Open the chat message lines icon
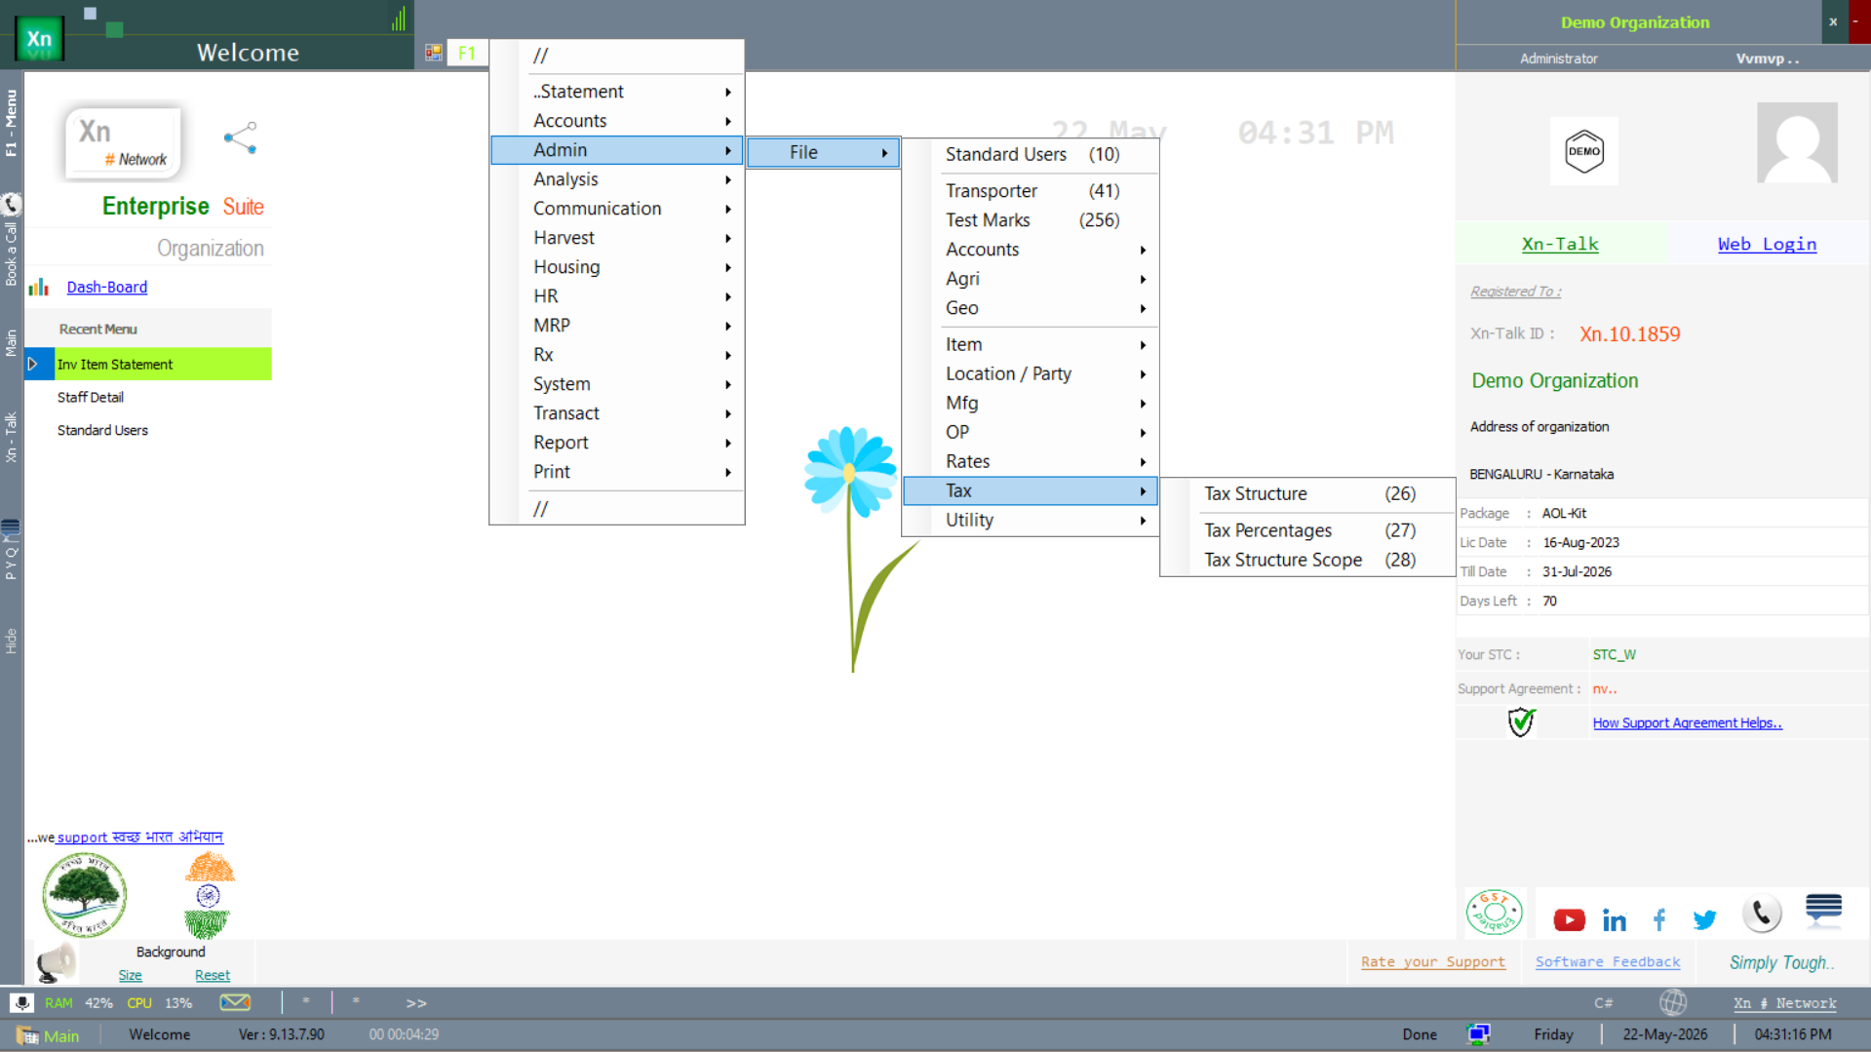Screen dimensions: 1871x1052 (1823, 909)
